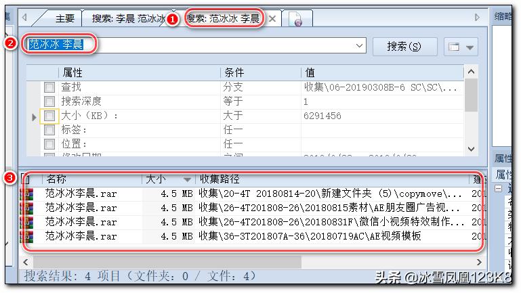Open the new search tab icon

click(x=295, y=18)
